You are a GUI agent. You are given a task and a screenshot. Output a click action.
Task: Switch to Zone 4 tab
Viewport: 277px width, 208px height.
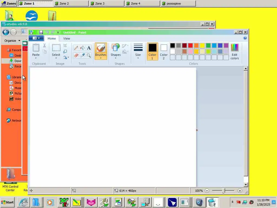pos(142,4)
